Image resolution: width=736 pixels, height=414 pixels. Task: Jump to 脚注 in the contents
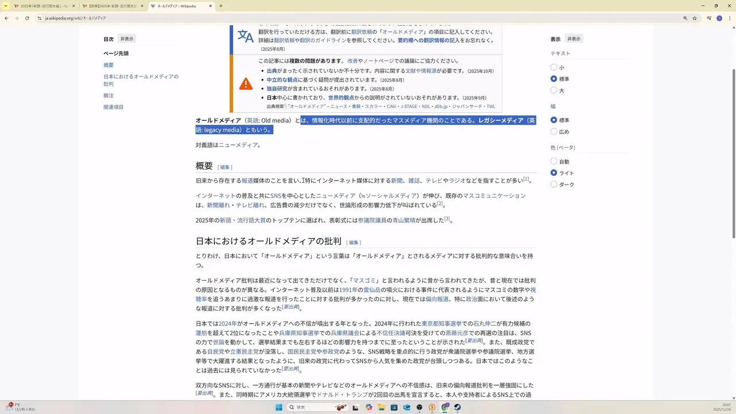(109, 95)
